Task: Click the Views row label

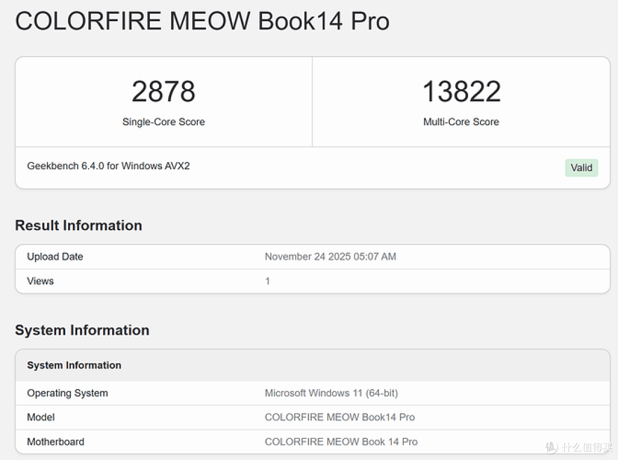Action: 40,281
